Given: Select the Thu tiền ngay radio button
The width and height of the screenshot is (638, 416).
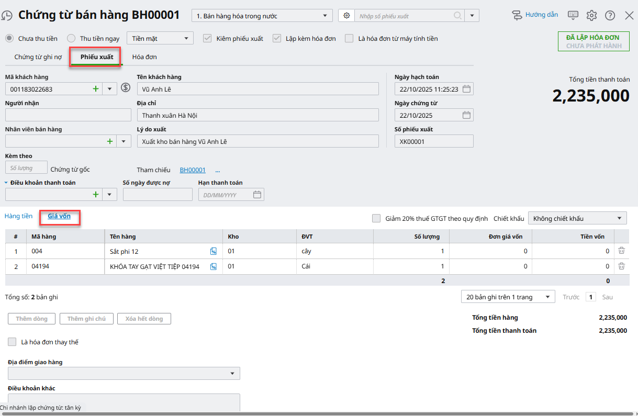Looking at the screenshot, I should coord(71,38).
